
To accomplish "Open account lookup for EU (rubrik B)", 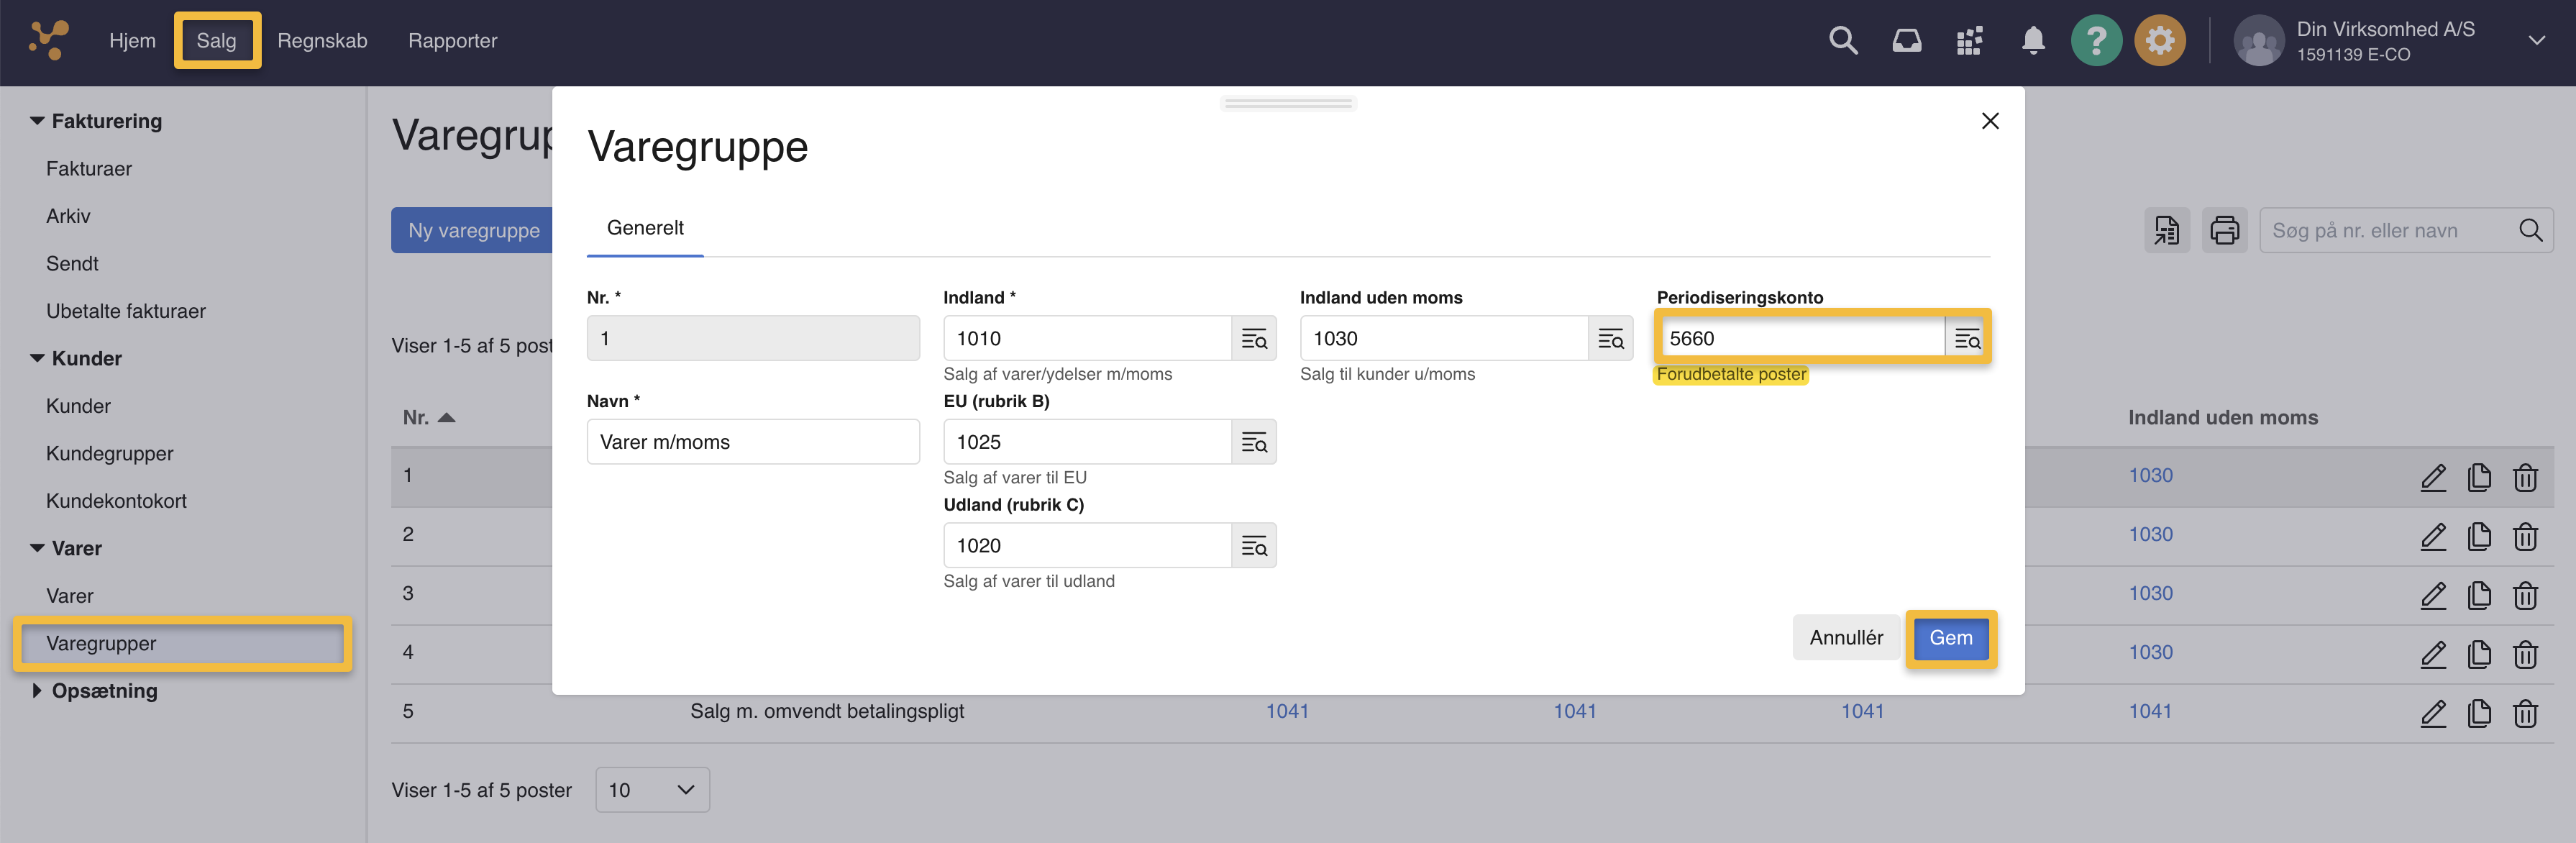I will tap(1253, 442).
